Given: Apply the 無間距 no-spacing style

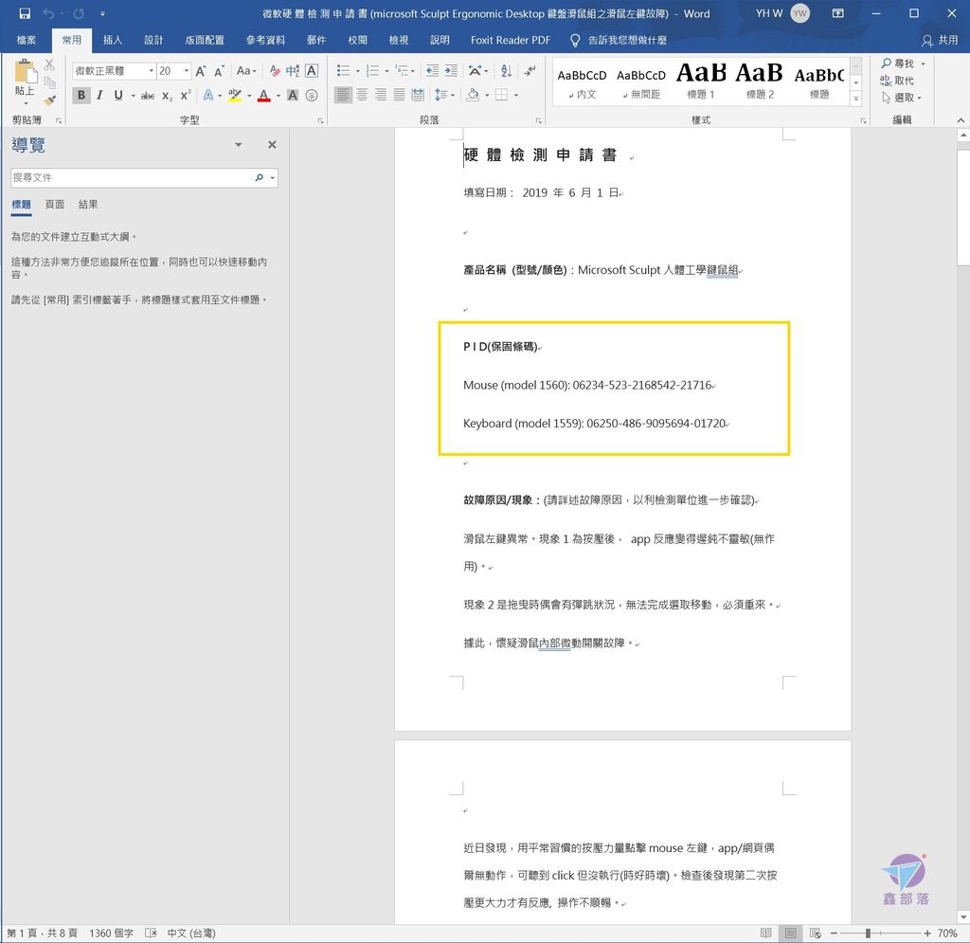Looking at the screenshot, I should [x=641, y=82].
